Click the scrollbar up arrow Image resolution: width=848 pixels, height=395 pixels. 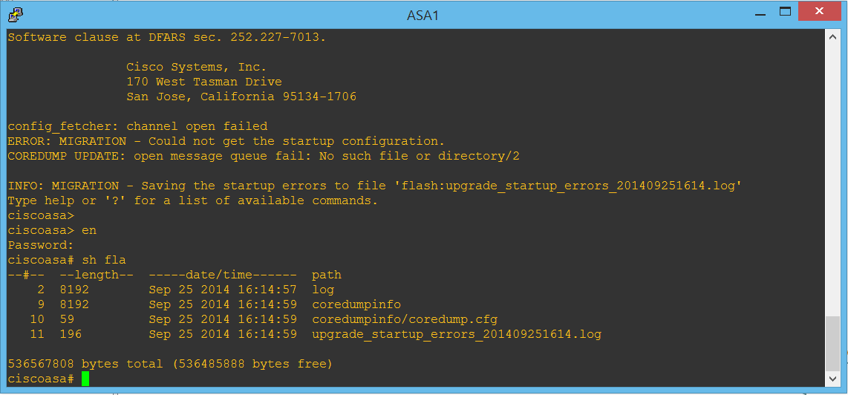(833, 36)
